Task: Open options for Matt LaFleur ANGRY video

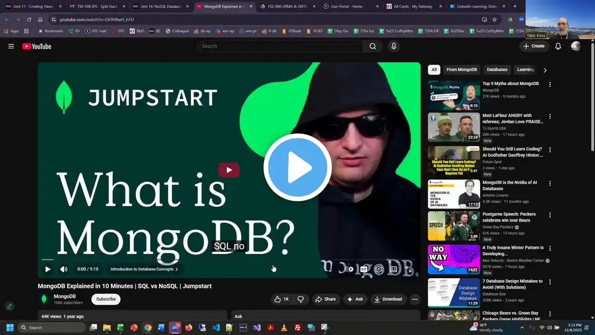Action: [x=550, y=116]
